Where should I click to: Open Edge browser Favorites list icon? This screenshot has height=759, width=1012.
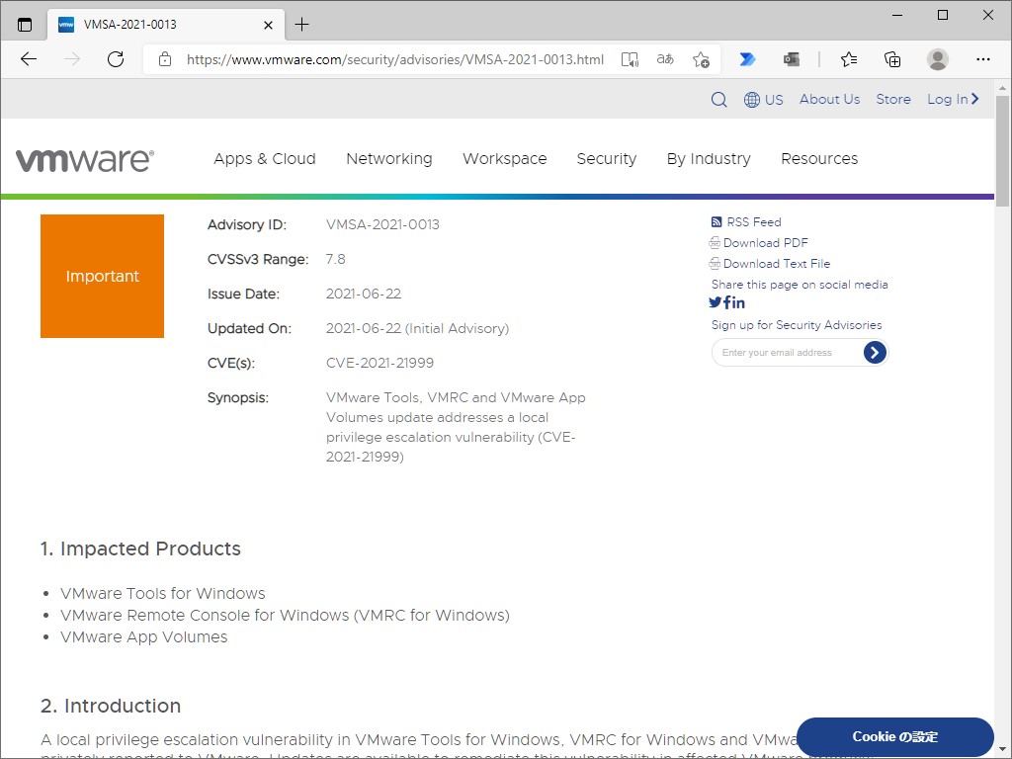(848, 59)
